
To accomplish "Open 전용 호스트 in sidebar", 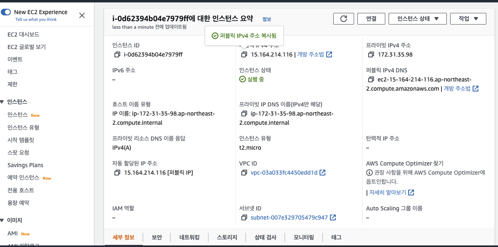I will tap(21, 190).
